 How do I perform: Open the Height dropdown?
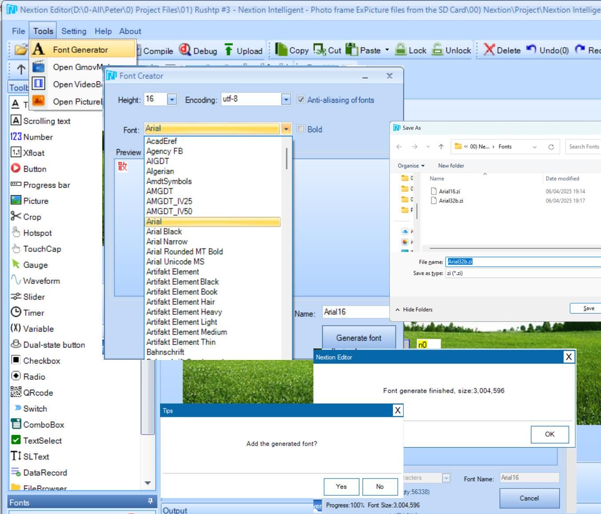point(173,99)
